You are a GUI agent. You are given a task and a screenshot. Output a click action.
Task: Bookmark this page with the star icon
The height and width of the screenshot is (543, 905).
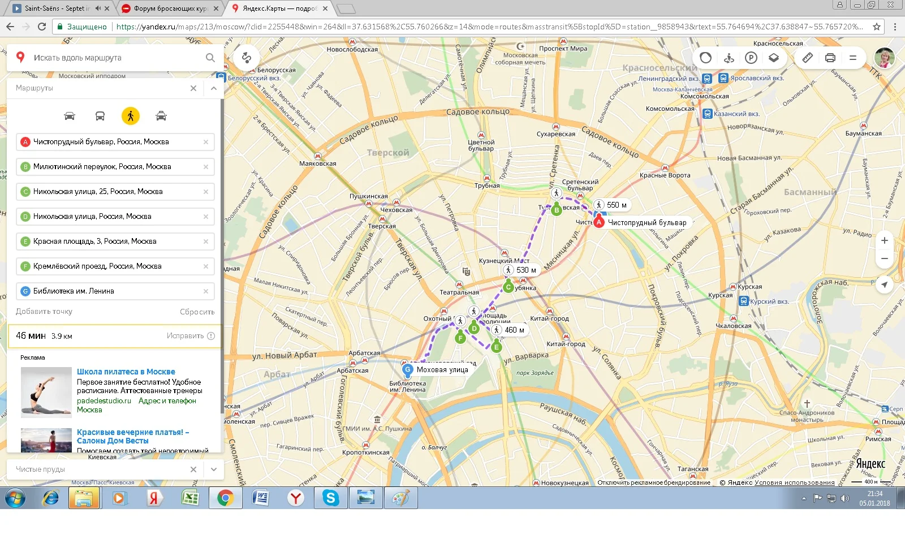coord(877,27)
